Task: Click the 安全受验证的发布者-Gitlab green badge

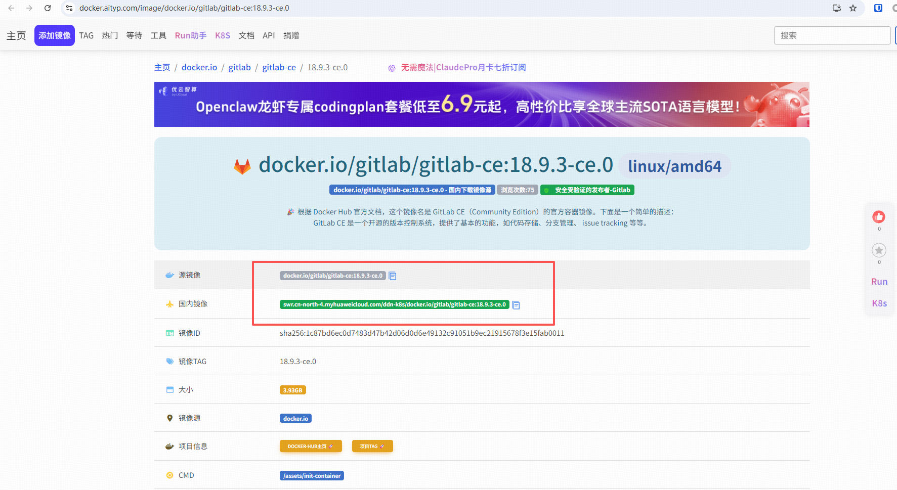Action: coord(587,190)
